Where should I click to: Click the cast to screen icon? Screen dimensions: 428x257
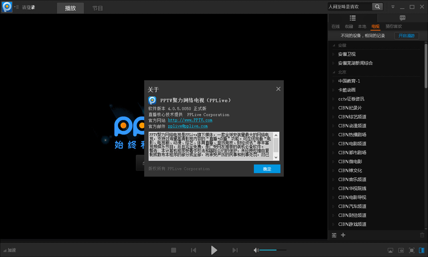coord(390,250)
